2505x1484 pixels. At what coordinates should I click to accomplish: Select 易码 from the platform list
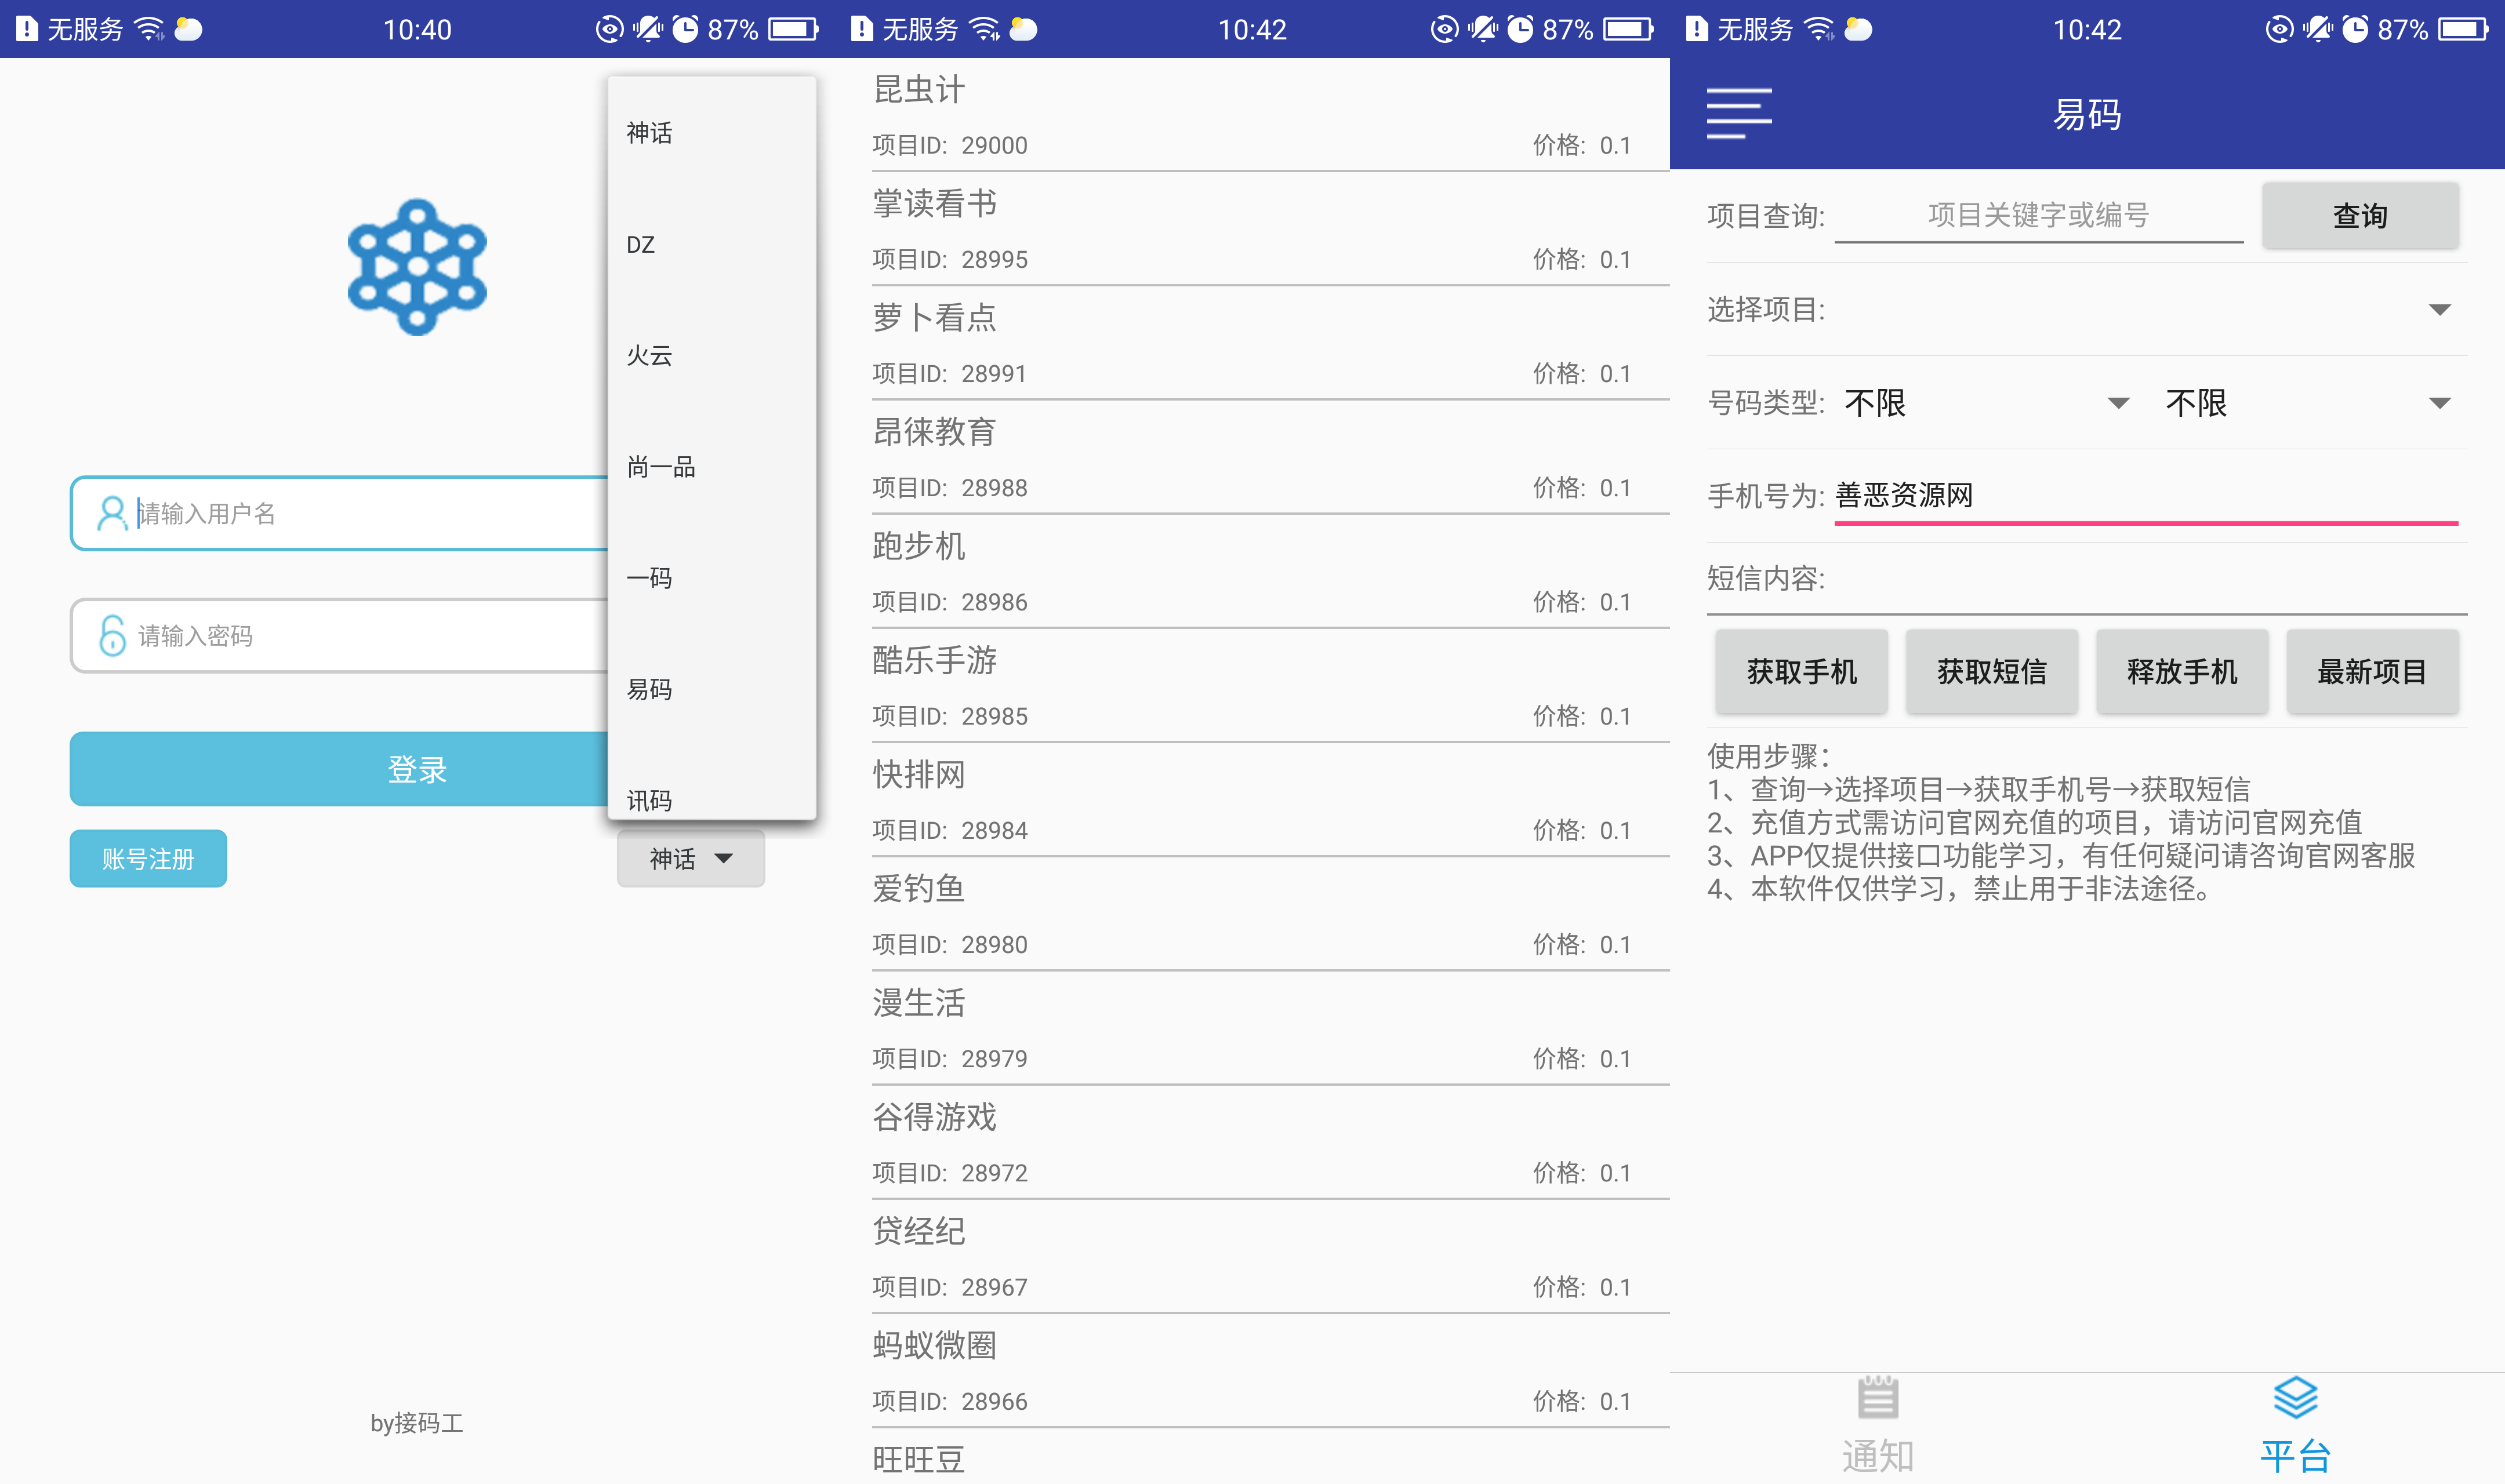coord(650,689)
